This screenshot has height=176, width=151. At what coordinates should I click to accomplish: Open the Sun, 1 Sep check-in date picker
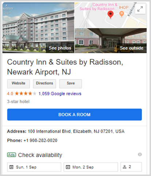click(x=34, y=167)
